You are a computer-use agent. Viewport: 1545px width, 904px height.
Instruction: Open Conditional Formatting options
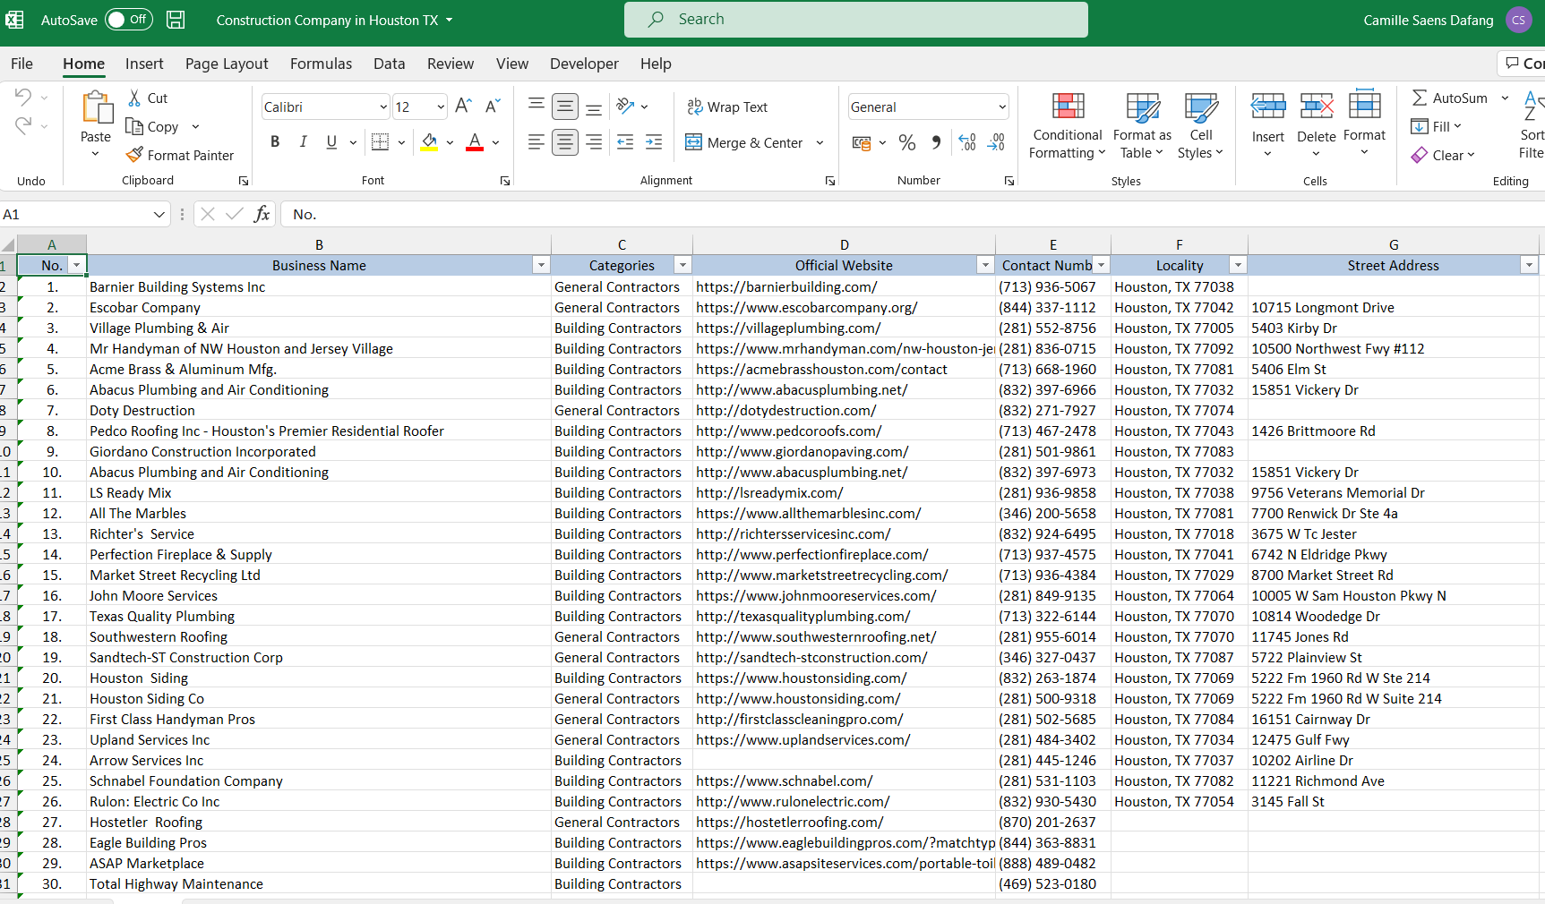[1067, 126]
